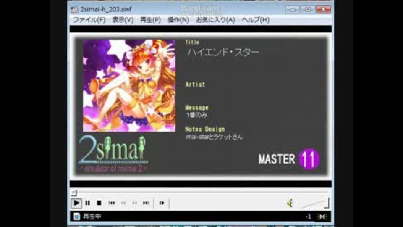This screenshot has width=403, height=227.
Task: Minimize the player window
Action: click(293, 9)
